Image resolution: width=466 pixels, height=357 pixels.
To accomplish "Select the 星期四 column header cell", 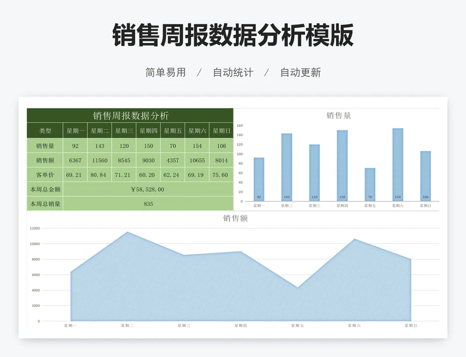I will click(149, 130).
